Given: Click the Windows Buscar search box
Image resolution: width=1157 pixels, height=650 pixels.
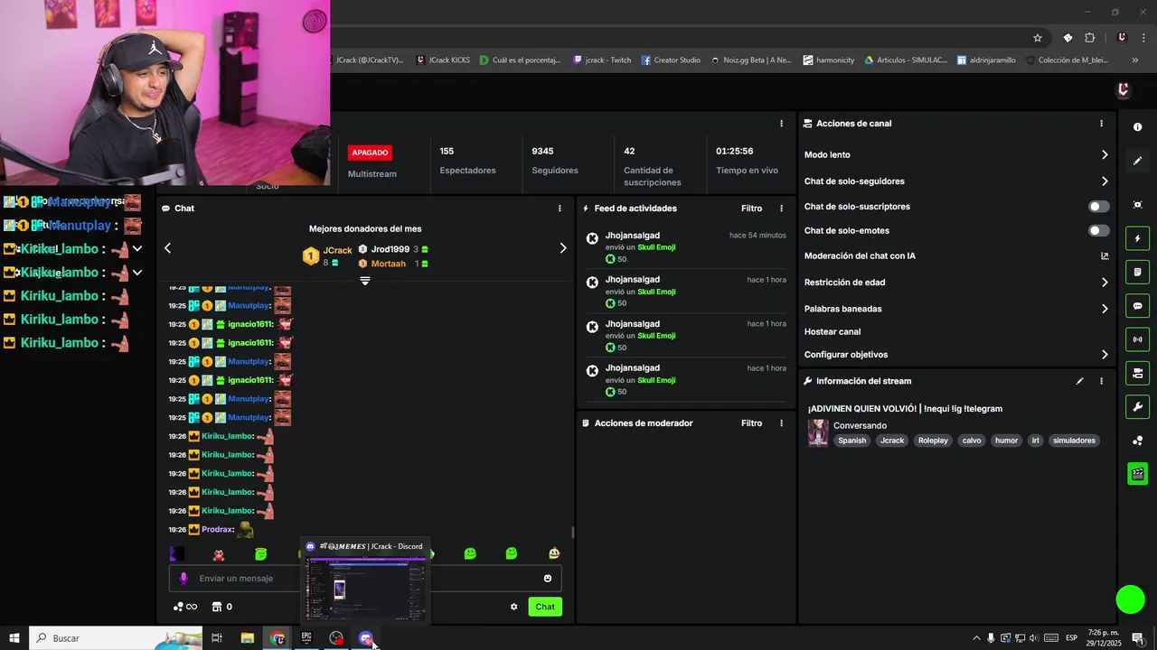Looking at the screenshot, I should [x=116, y=638].
